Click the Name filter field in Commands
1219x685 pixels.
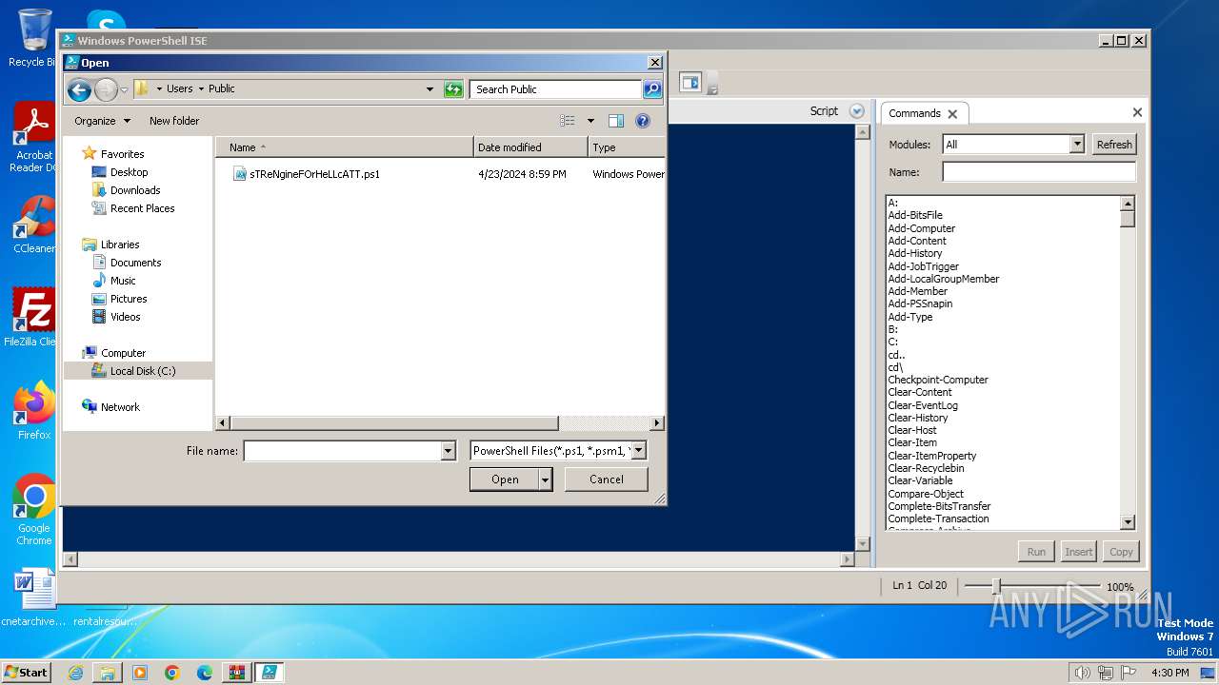pos(1039,172)
